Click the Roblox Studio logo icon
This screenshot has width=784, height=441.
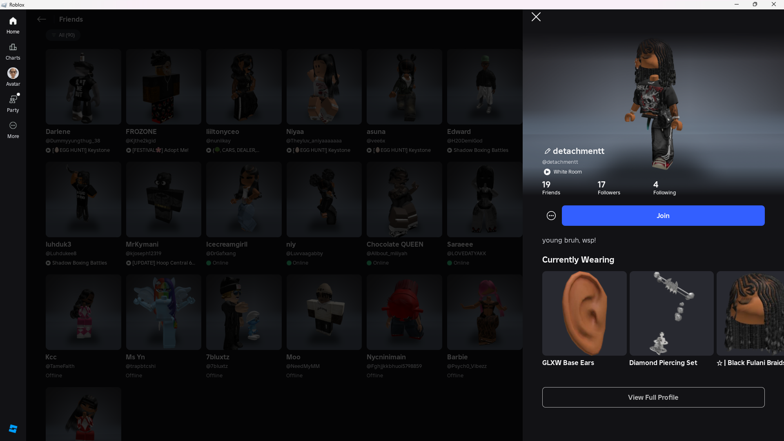click(x=13, y=428)
